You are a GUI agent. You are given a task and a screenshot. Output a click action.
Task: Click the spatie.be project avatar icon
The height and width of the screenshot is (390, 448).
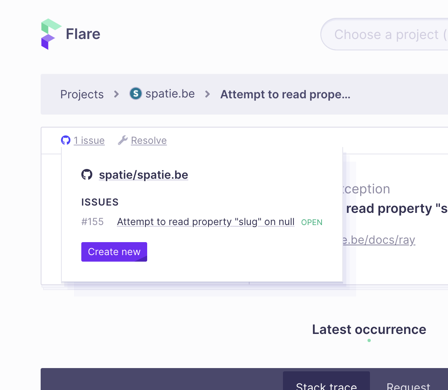pyautogui.click(x=136, y=93)
